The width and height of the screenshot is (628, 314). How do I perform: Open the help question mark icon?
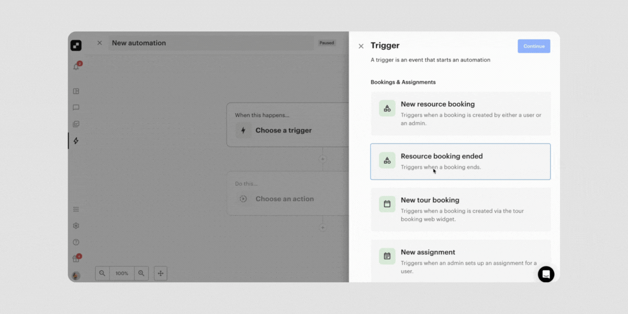click(76, 242)
